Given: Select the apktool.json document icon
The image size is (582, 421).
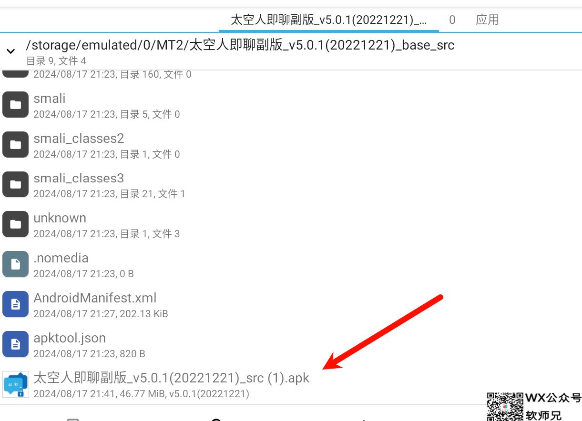Looking at the screenshot, I should pos(15,344).
